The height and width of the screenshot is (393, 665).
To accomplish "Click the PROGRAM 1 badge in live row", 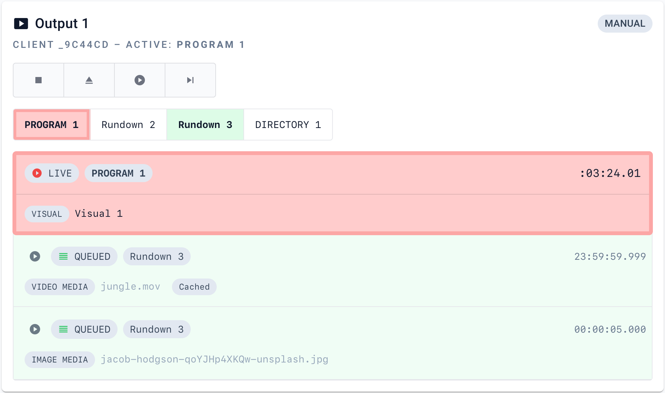I will click(x=119, y=173).
